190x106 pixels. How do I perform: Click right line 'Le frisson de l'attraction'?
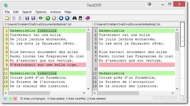click(126, 82)
